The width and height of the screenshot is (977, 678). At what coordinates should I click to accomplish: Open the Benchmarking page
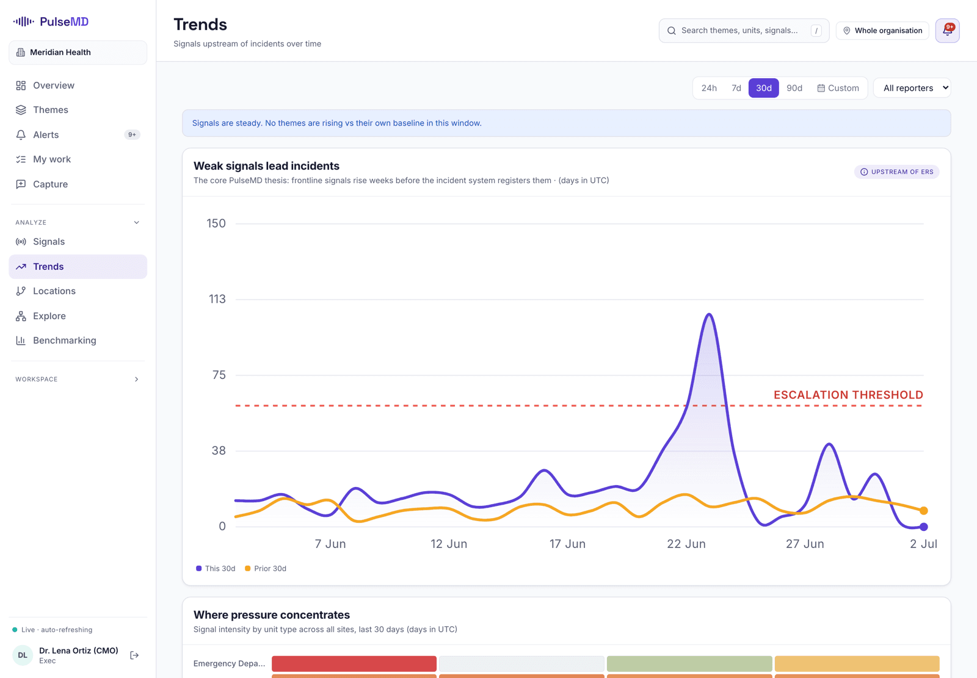click(78, 341)
